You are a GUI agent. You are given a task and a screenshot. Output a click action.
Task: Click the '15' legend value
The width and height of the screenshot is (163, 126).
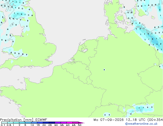tap(38, 125)
